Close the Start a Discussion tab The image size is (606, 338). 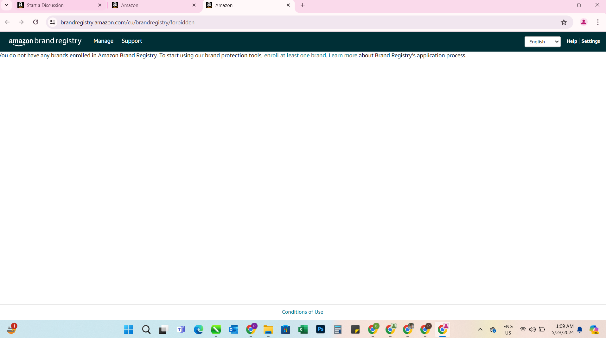pos(100,5)
